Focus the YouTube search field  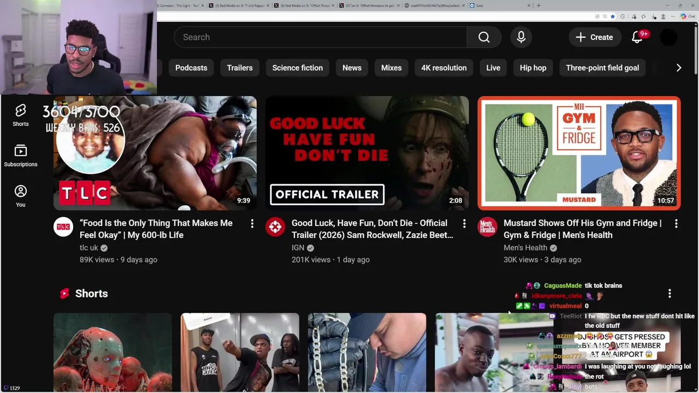321,37
